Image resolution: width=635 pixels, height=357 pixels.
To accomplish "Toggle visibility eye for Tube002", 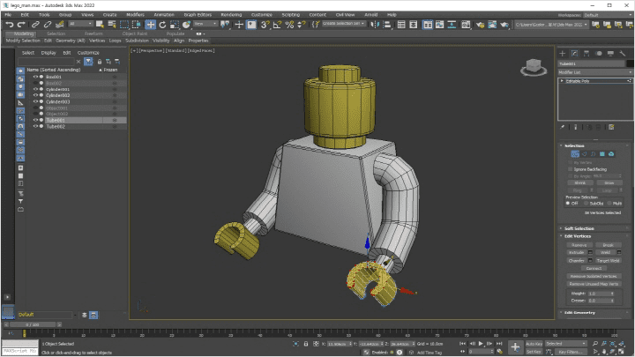I will (35, 126).
